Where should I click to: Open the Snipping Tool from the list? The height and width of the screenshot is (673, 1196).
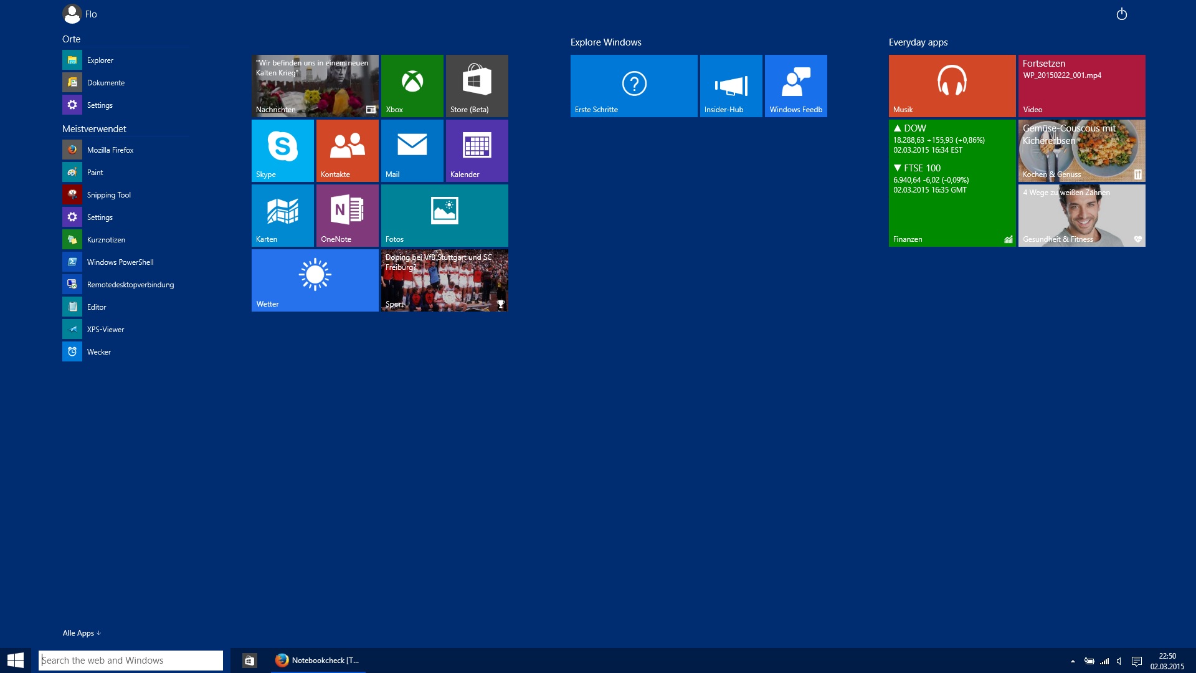point(108,195)
